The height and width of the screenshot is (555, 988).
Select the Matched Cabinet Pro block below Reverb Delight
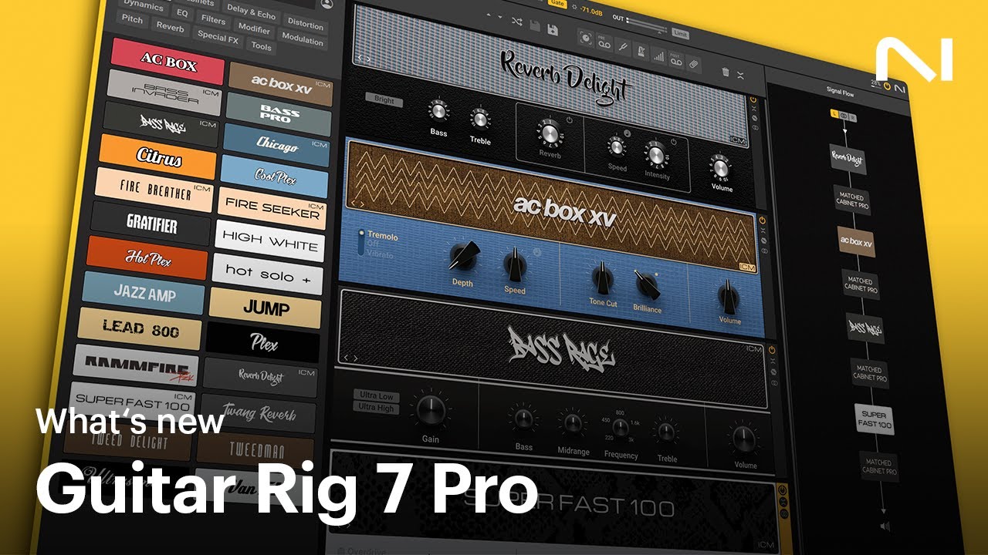tap(851, 200)
